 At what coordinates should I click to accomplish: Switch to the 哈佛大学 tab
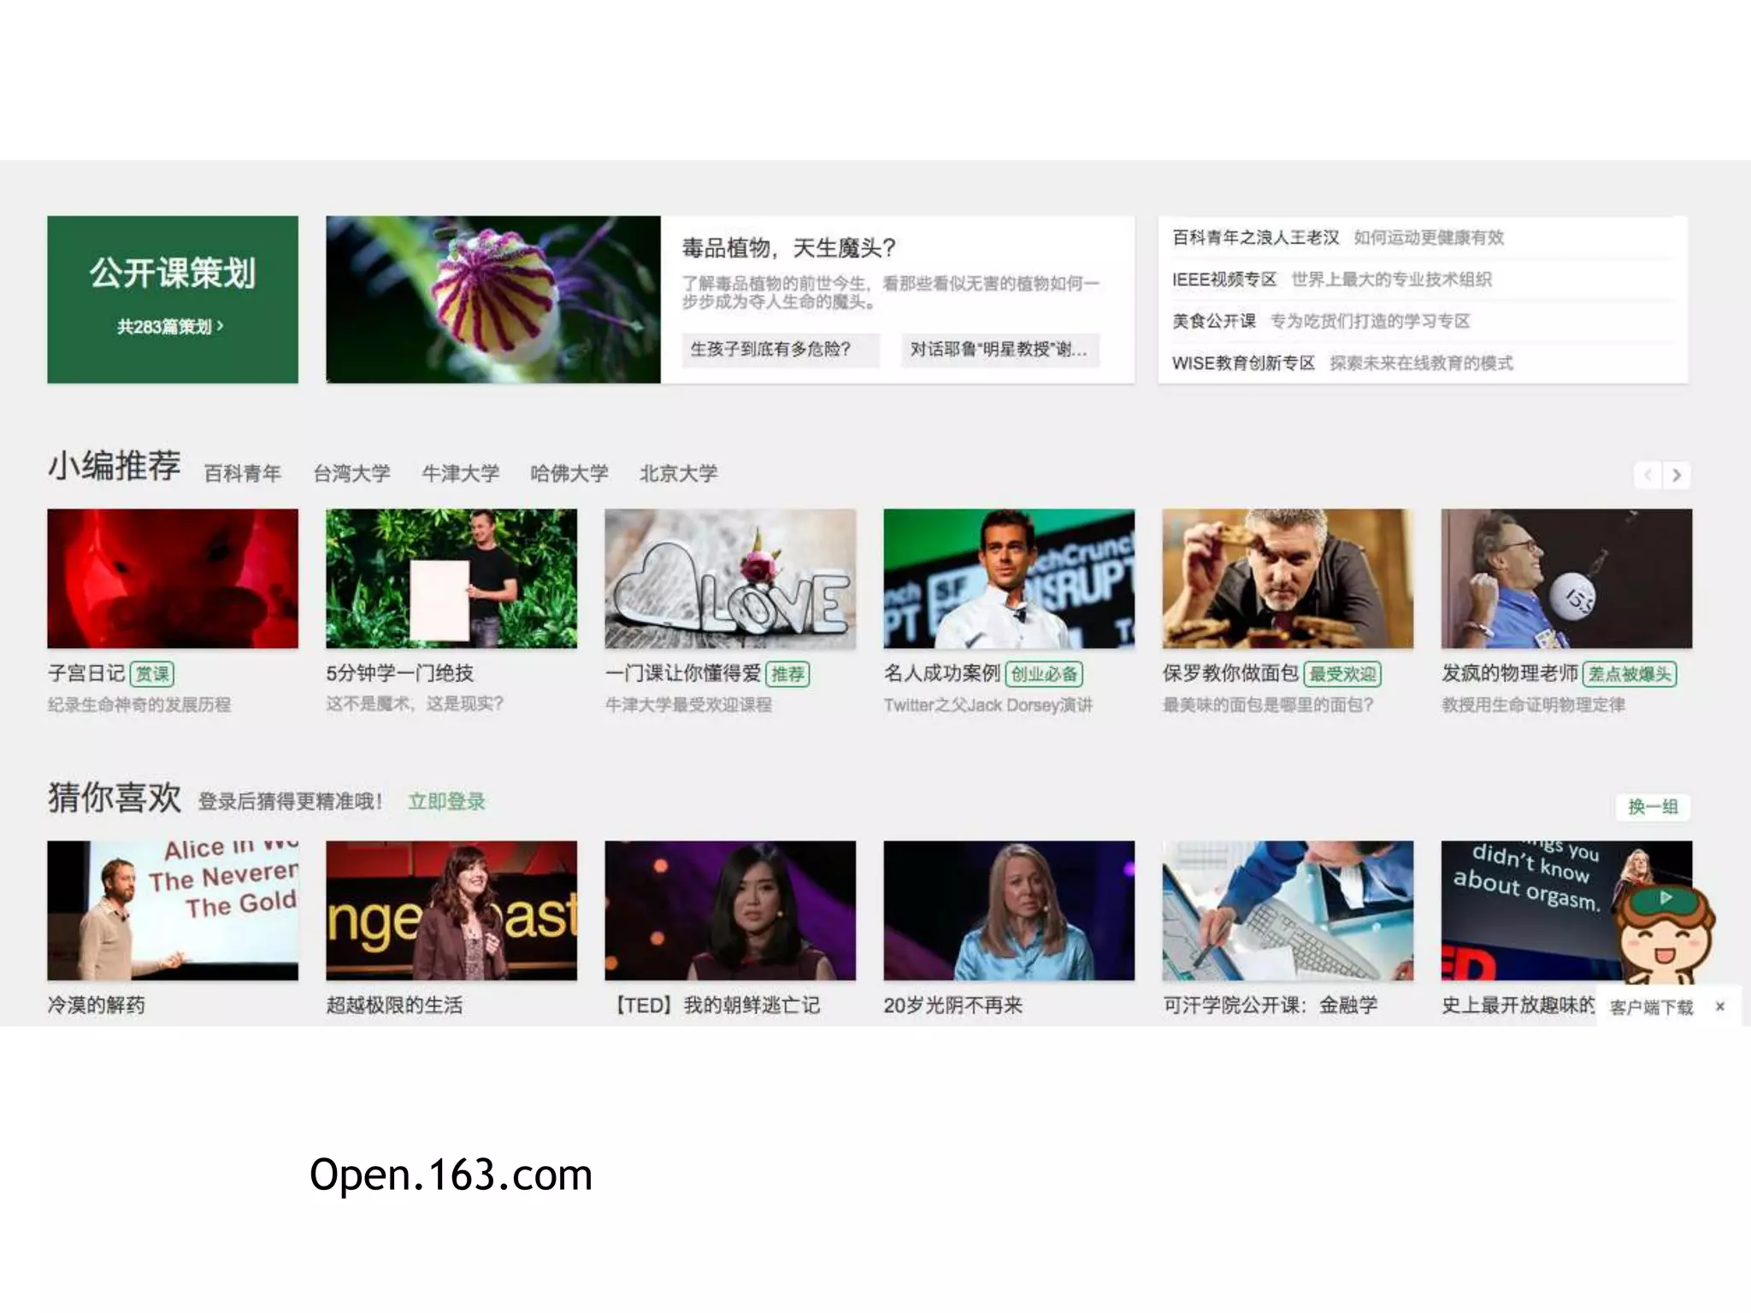pos(569,474)
